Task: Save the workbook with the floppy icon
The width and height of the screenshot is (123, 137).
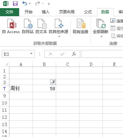Action: [x=15, y=4]
